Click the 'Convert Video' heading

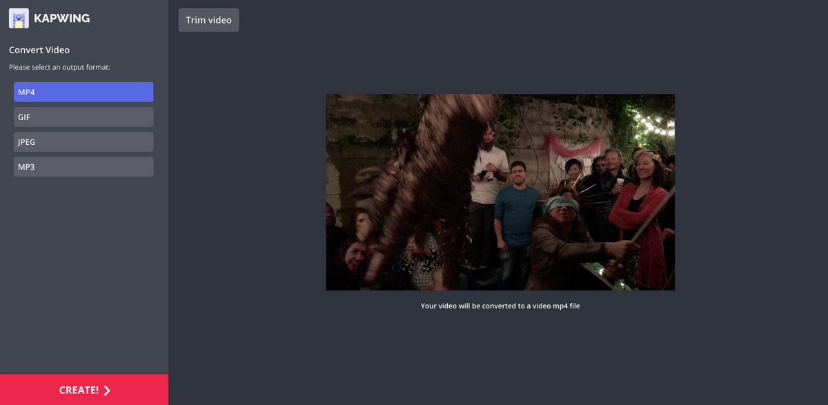click(x=39, y=50)
